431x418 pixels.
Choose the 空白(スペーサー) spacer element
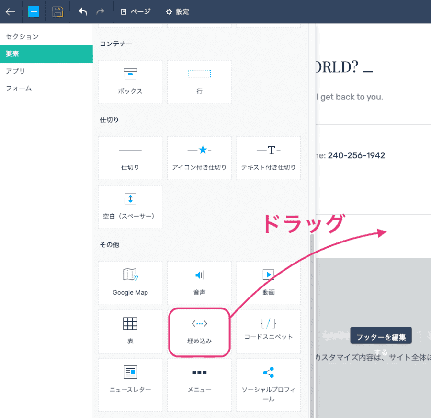(130, 207)
